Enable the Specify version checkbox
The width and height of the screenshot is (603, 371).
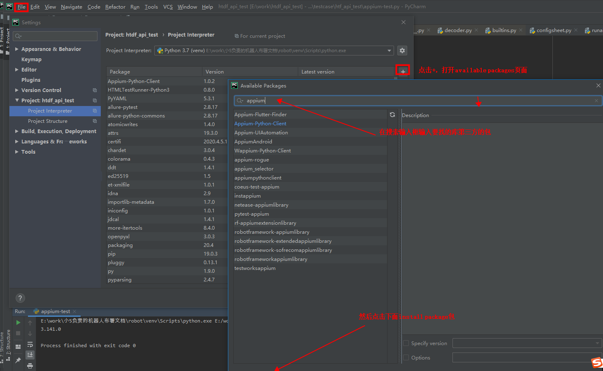[406, 343]
